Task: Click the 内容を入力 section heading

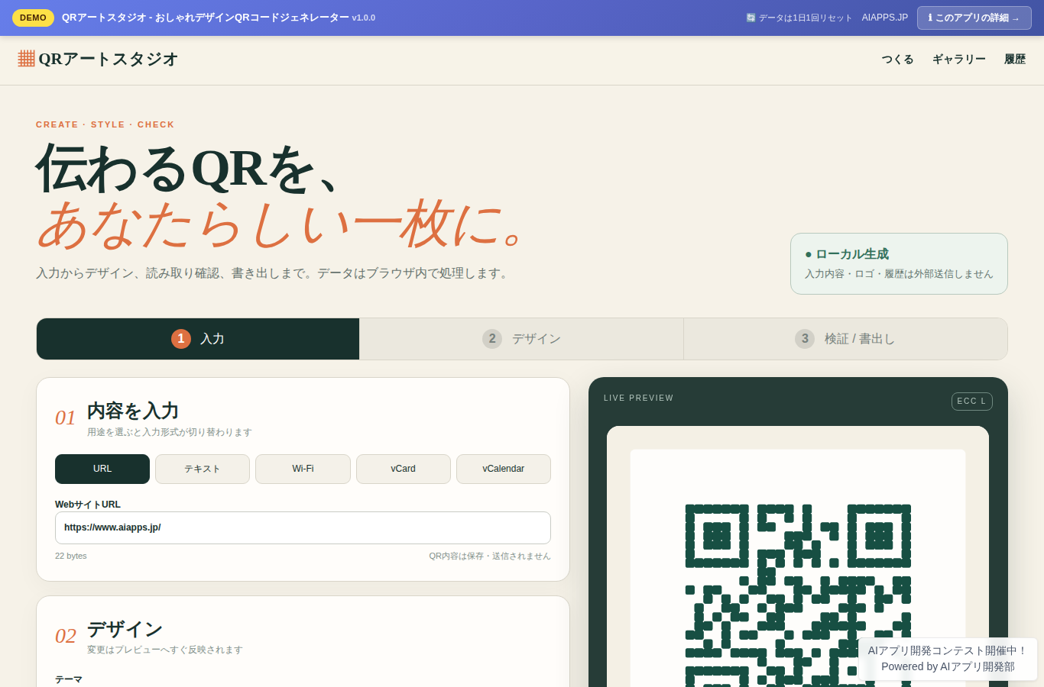Action: click(x=133, y=411)
